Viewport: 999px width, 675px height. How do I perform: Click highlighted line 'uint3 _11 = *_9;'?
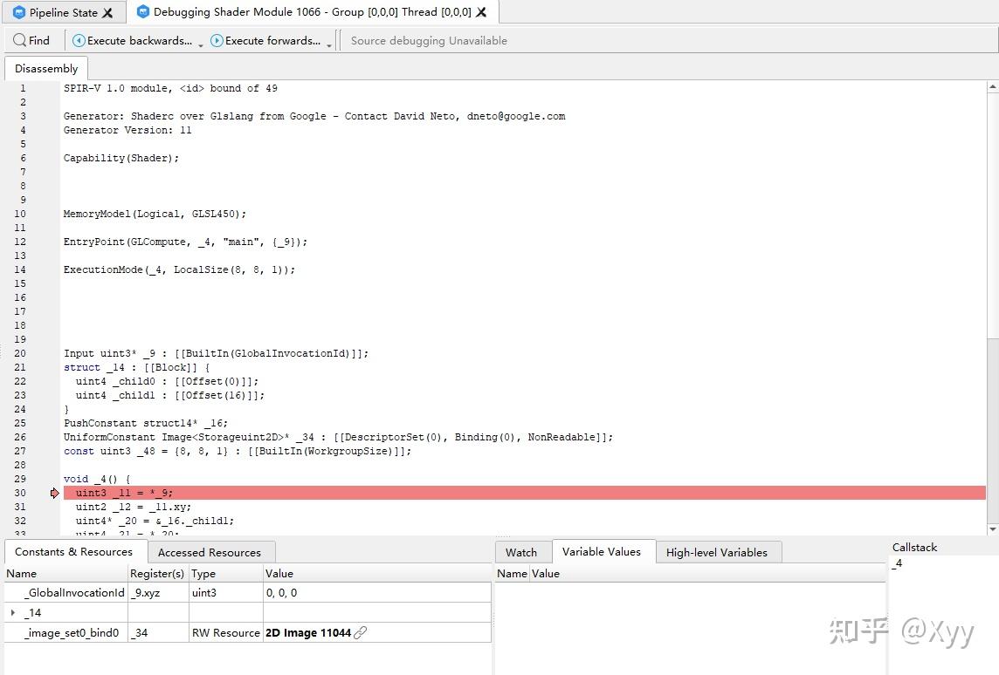(x=524, y=493)
